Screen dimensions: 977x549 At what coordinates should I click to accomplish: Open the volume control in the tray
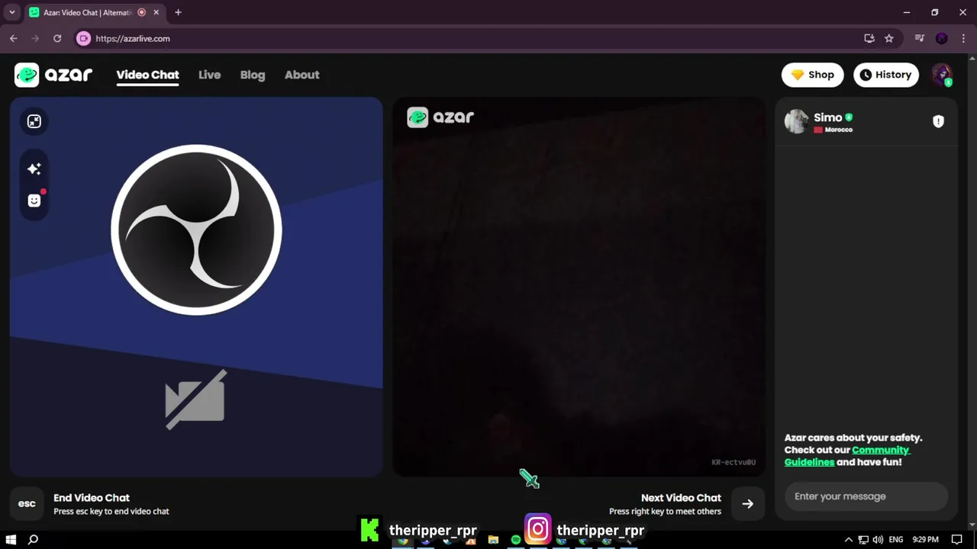pos(878,540)
